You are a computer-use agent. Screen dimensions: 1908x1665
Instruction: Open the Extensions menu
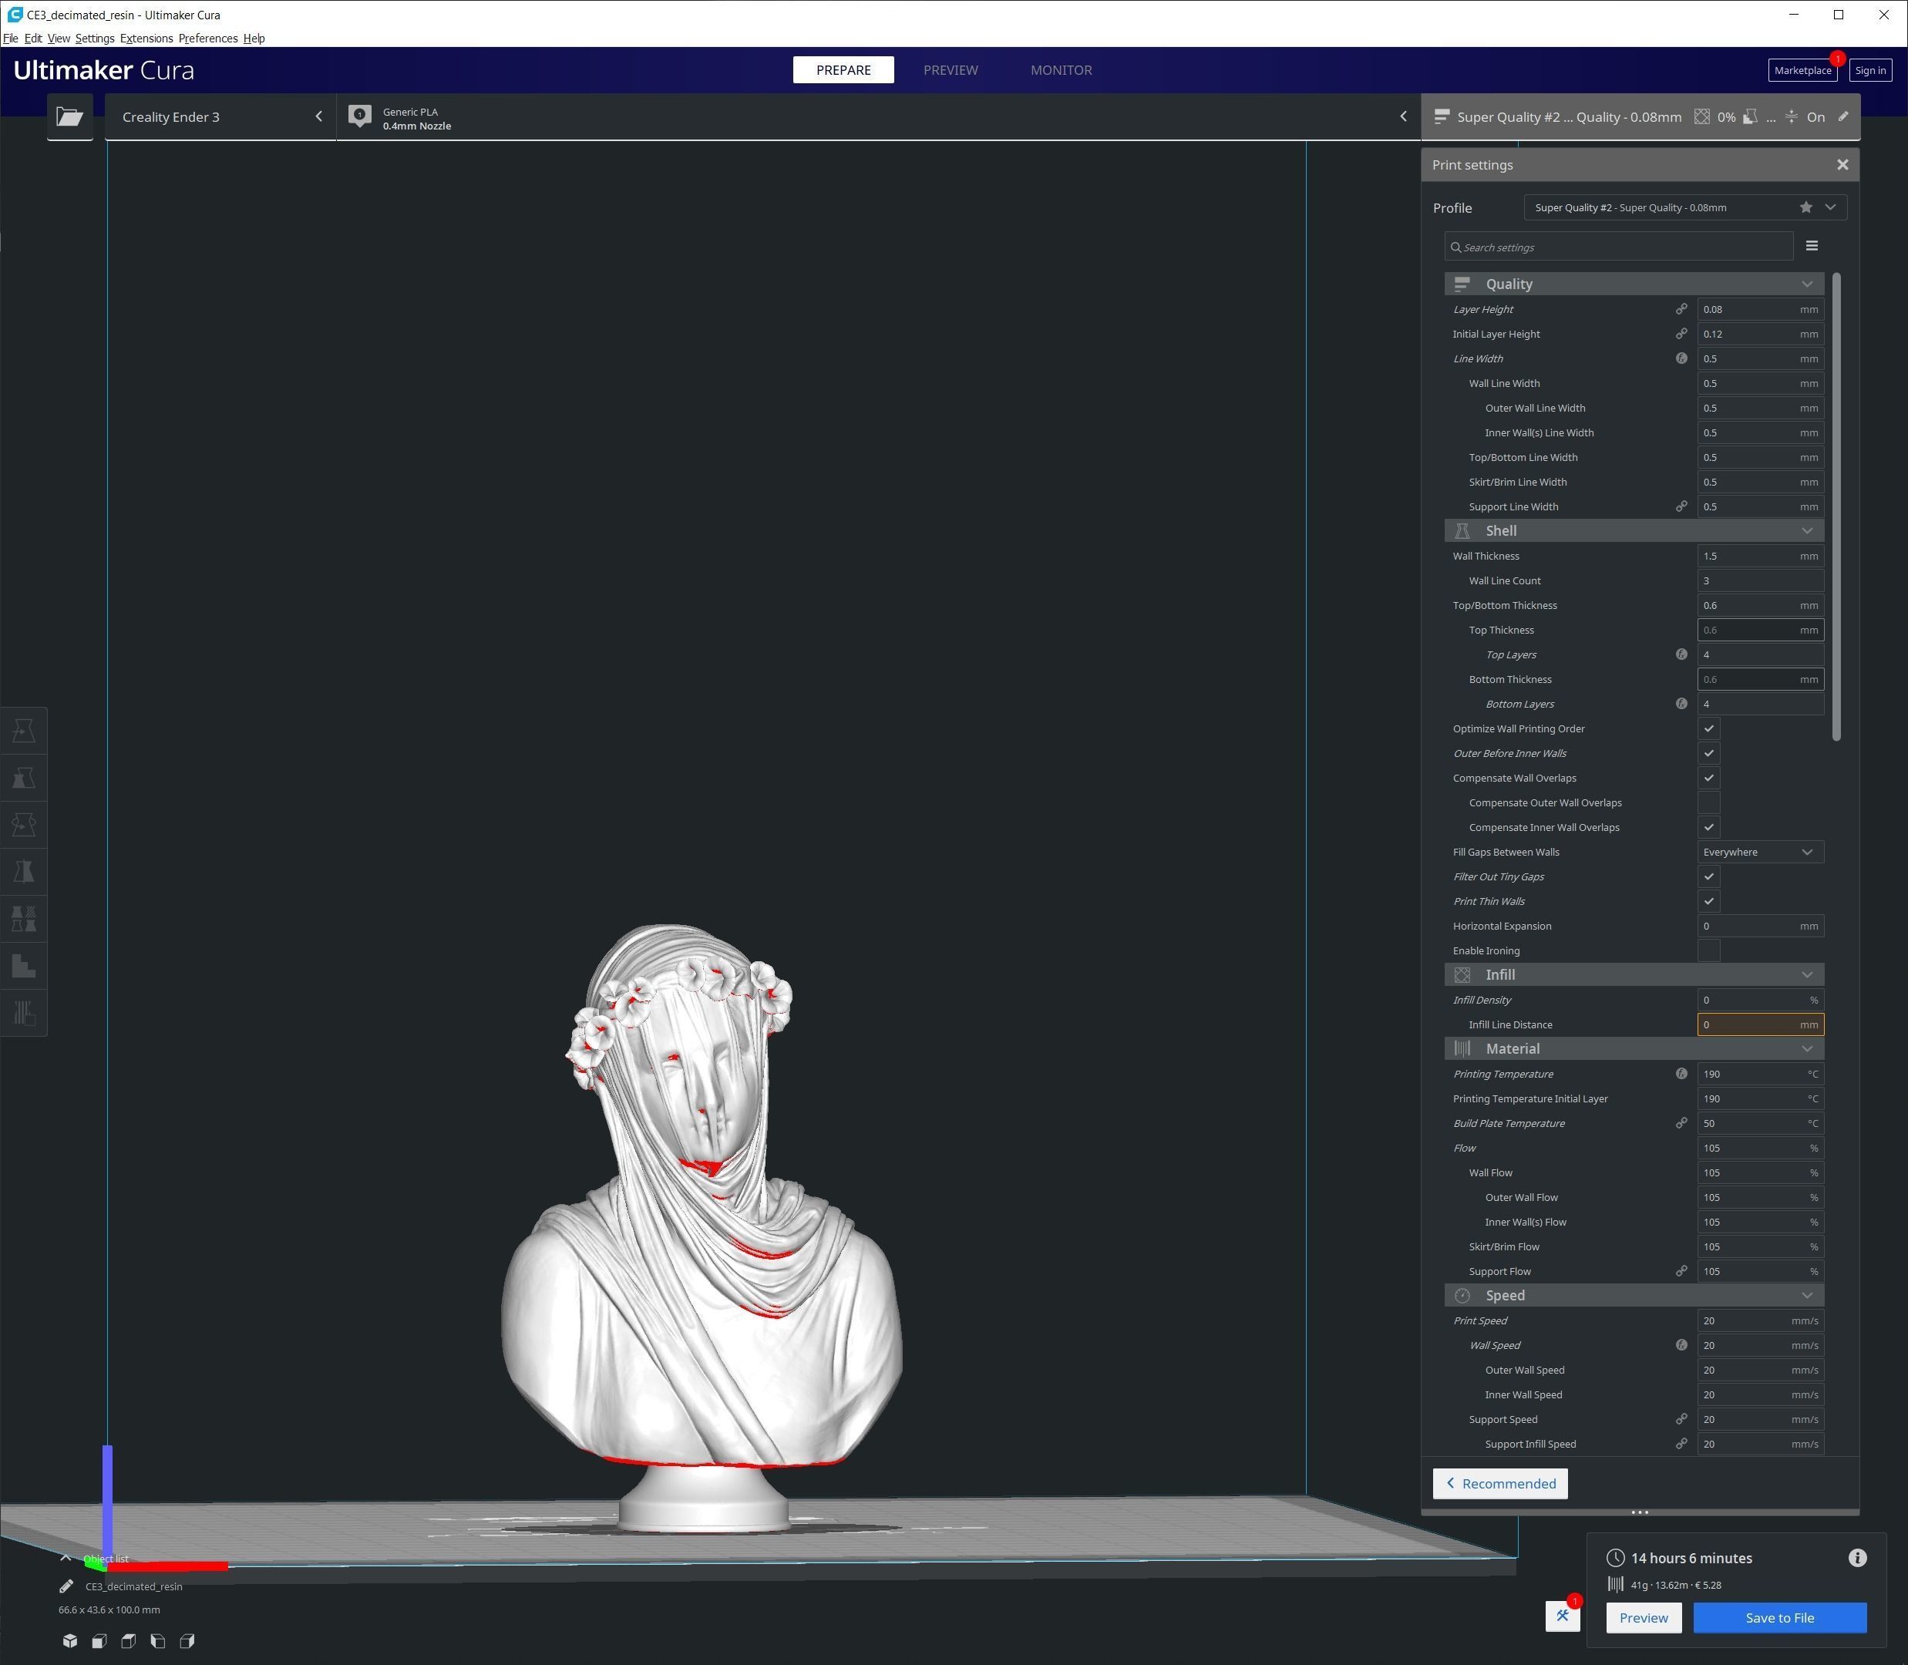[146, 38]
